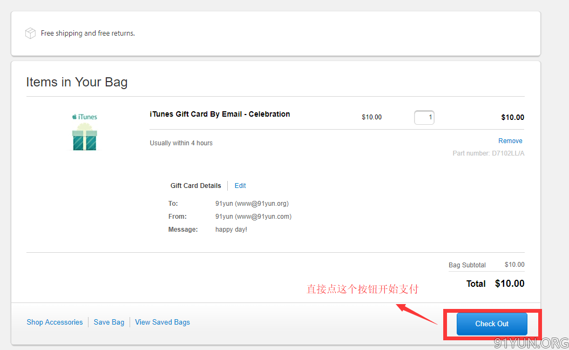The width and height of the screenshot is (569, 350).
Task: Click recipient '91yun (www@91yun.org)'
Action: pos(252,203)
